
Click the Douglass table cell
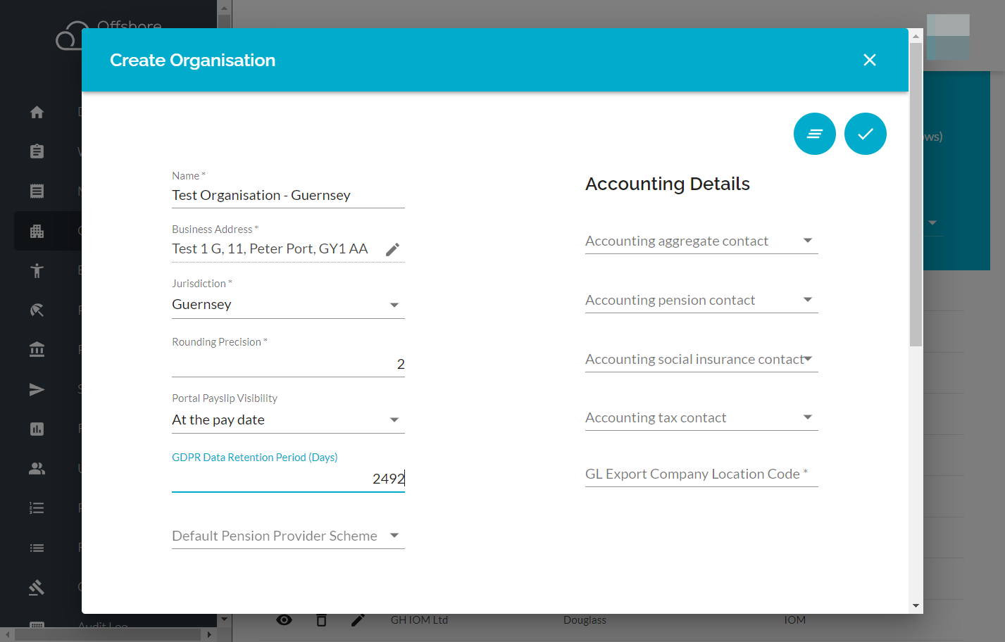[585, 620]
